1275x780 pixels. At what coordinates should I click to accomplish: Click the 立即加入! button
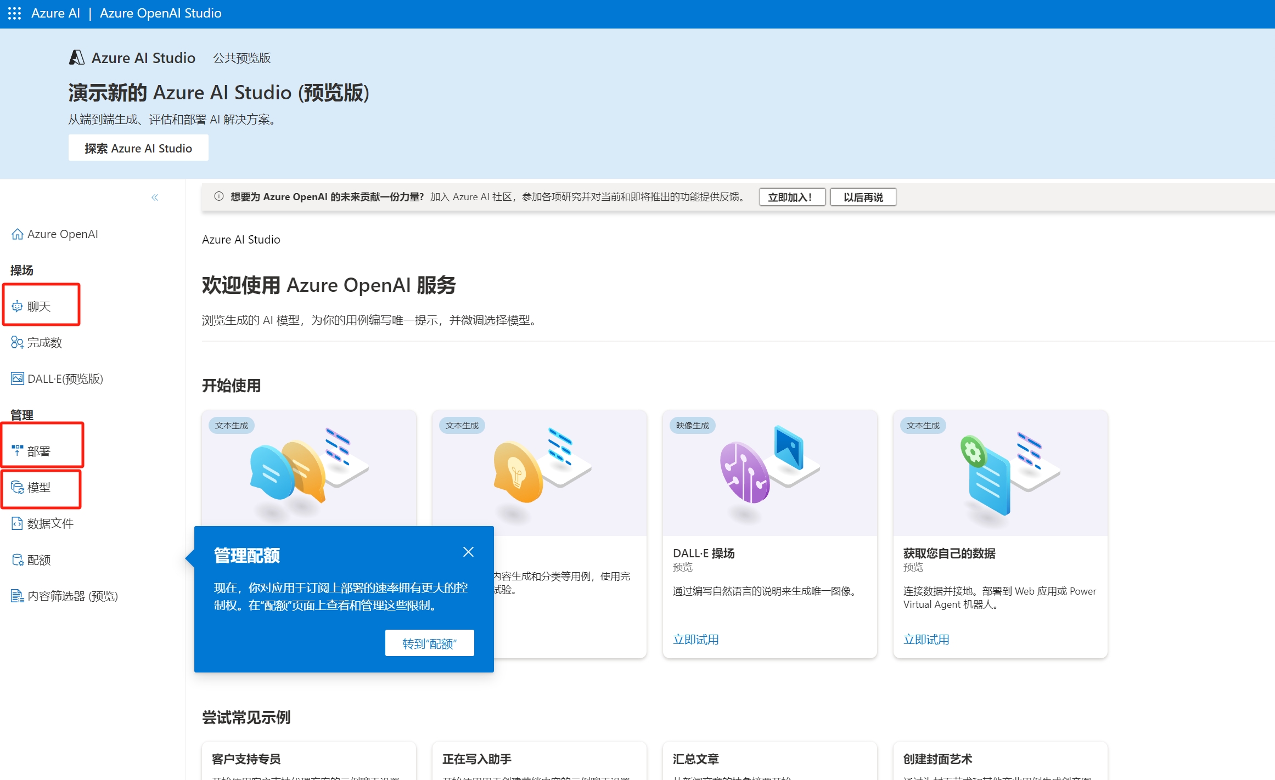(x=791, y=197)
